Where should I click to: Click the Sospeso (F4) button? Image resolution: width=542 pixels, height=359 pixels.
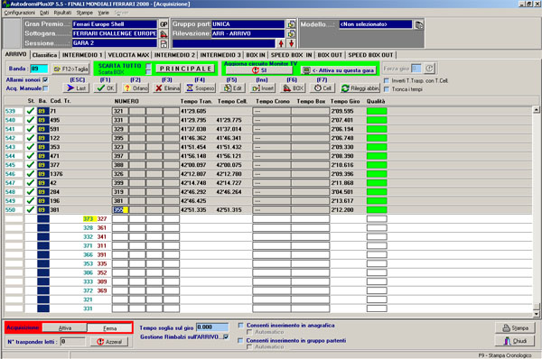click(x=201, y=88)
